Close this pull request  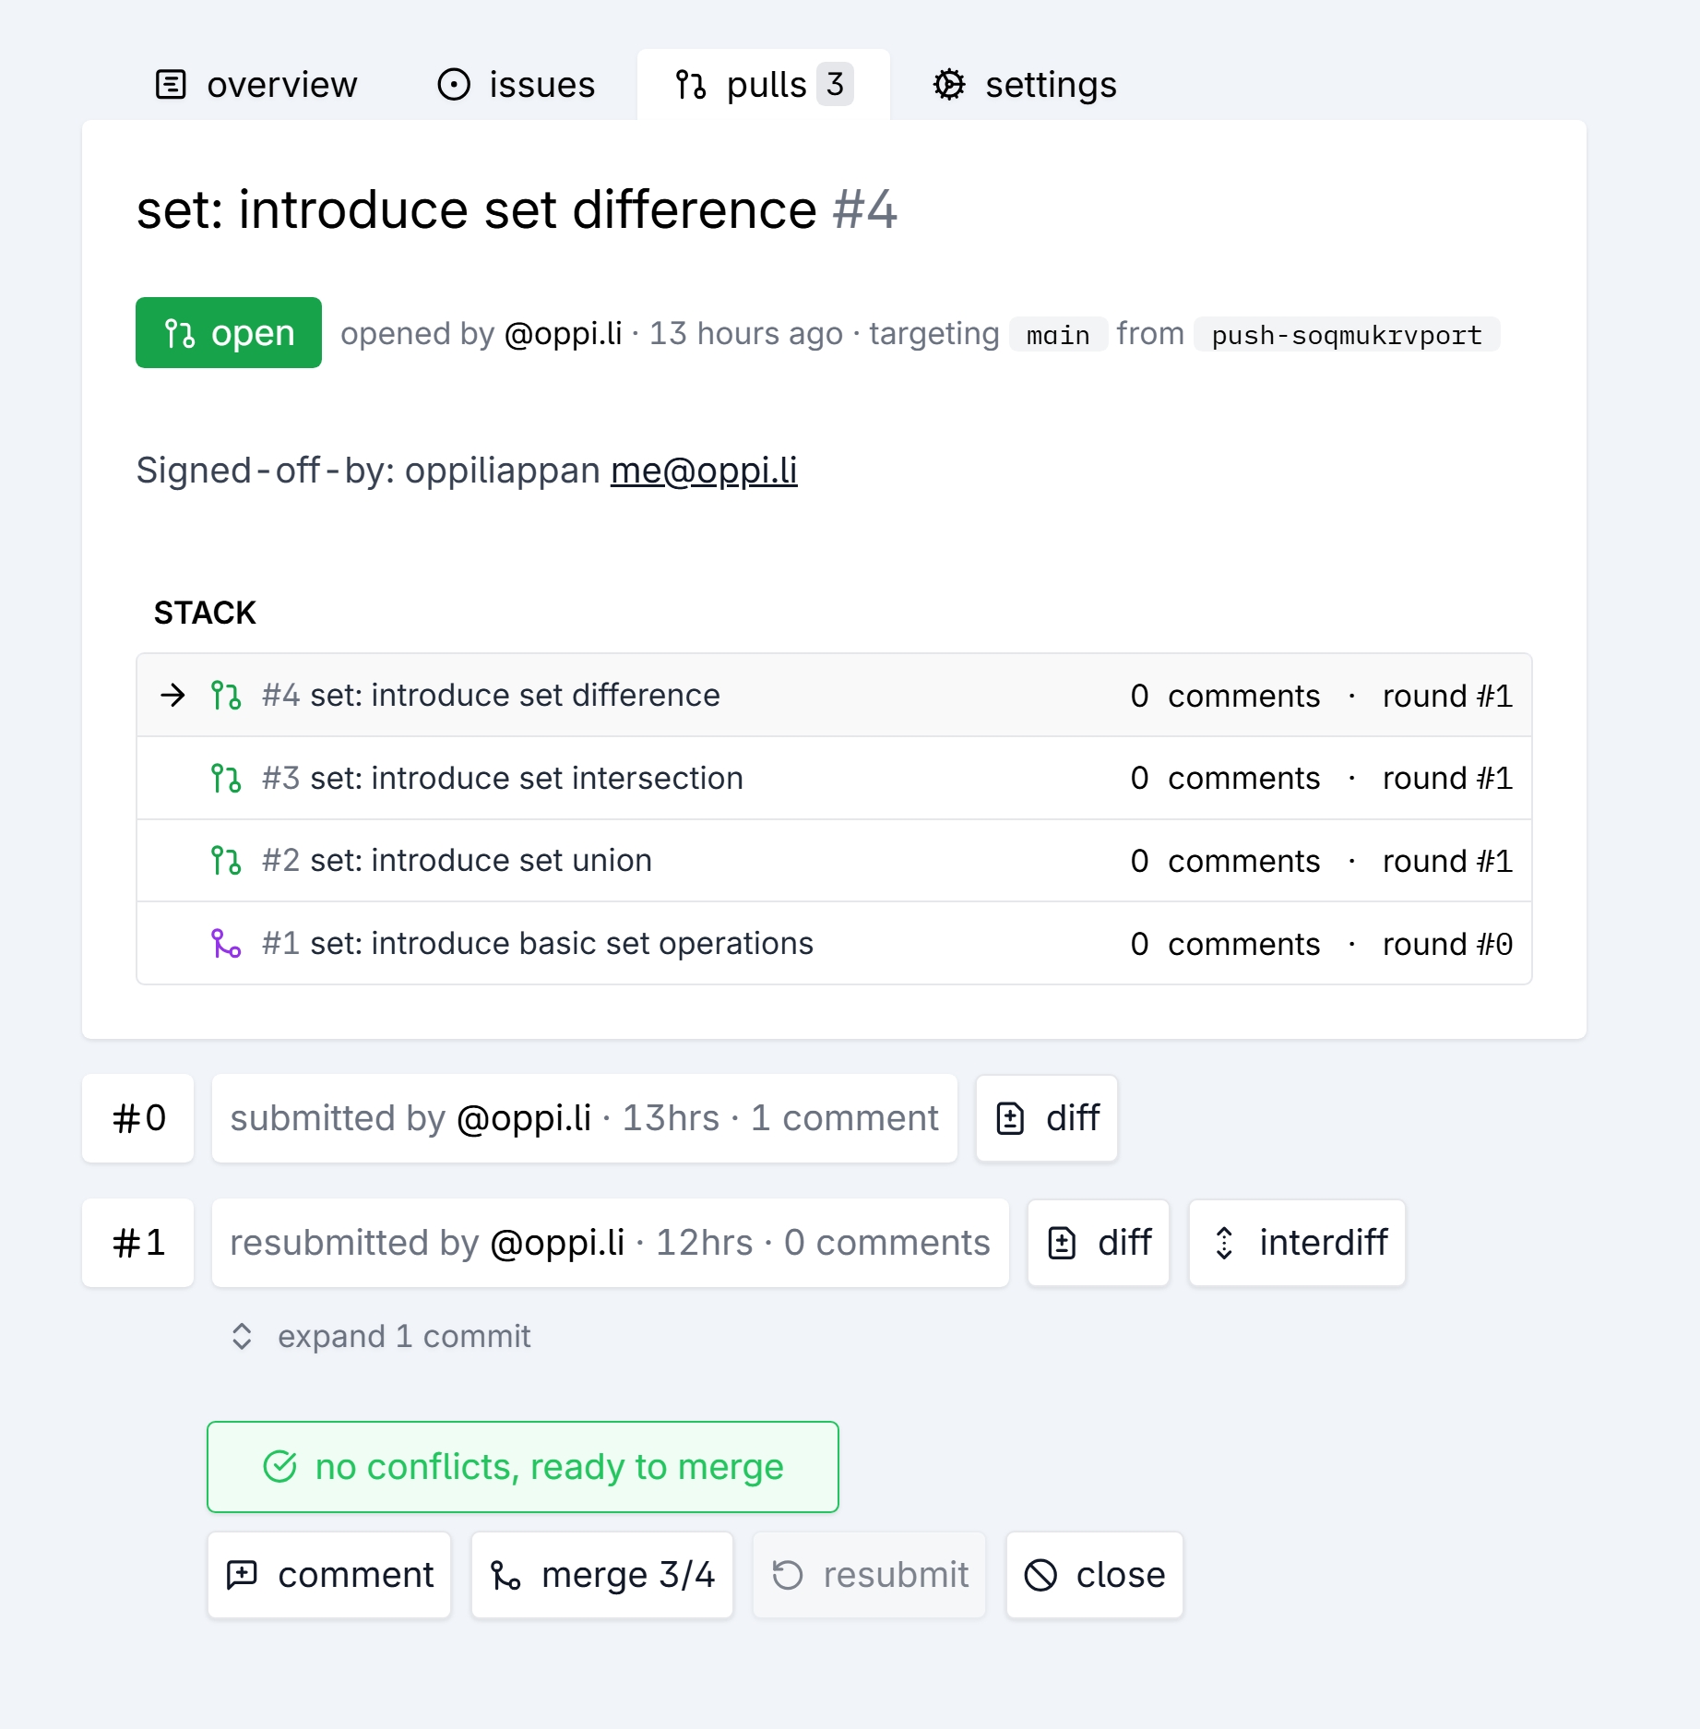coord(1094,1575)
